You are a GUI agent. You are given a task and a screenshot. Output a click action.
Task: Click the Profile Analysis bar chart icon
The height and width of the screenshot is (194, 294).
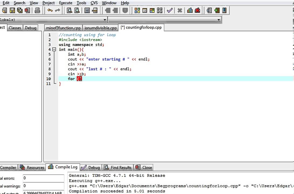click(190, 10)
